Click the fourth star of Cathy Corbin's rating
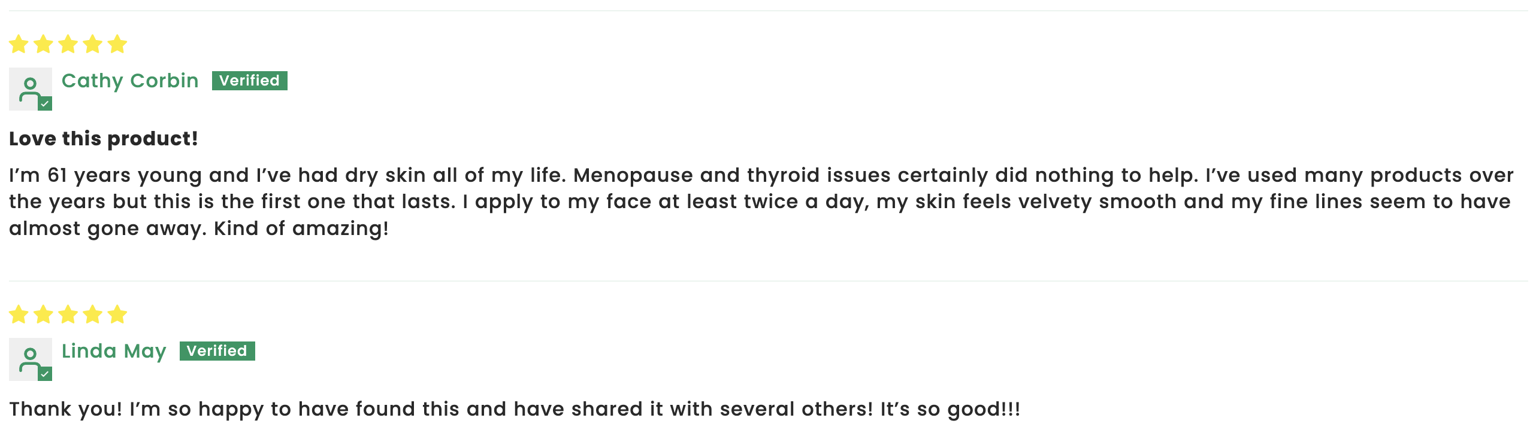The height and width of the screenshot is (427, 1536). [93, 44]
